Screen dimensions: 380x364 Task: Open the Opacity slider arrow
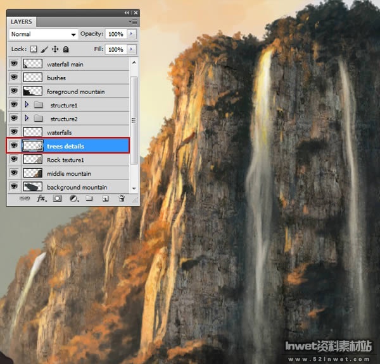point(131,34)
